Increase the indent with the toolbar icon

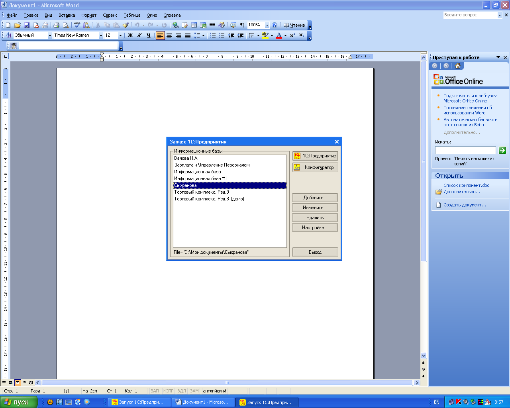tap(240, 35)
